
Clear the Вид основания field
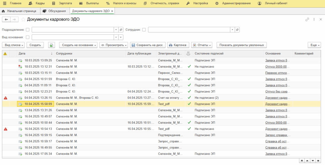click(121, 38)
